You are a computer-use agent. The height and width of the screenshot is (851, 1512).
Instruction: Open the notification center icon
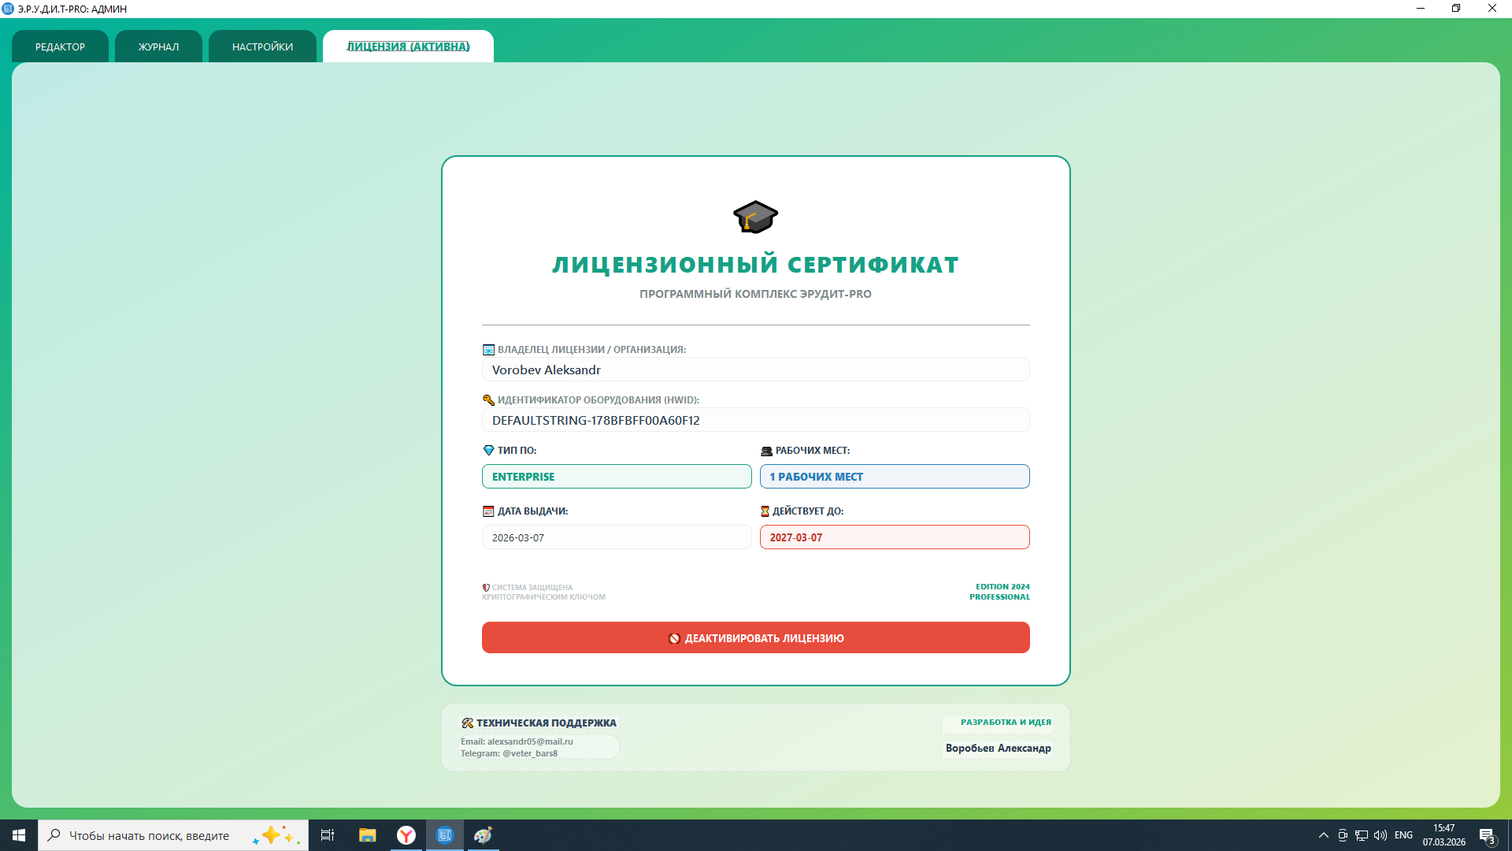point(1487,835)
